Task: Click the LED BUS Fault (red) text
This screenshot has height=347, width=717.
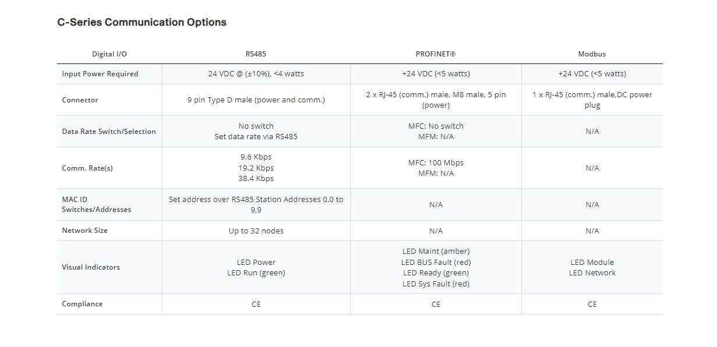Action: pyautogui.click(x=436, y=263)
